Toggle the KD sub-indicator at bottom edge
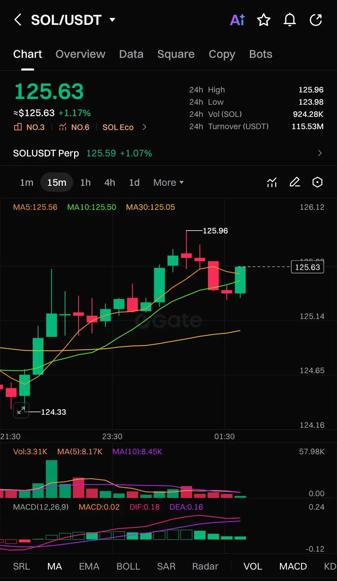The image size is (337, 581). click(330, 566)
